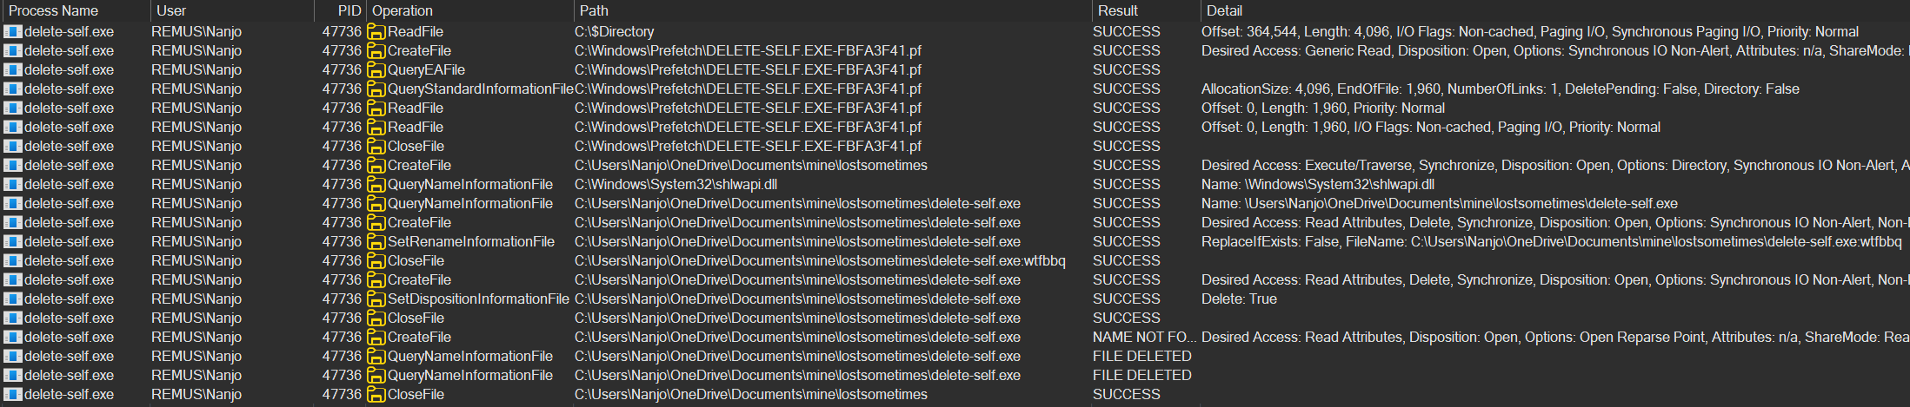Viewport: 1910px width, 407px height.
Task: Click file icon next to SetRenameInformationFile
Action: pos(376,241)
